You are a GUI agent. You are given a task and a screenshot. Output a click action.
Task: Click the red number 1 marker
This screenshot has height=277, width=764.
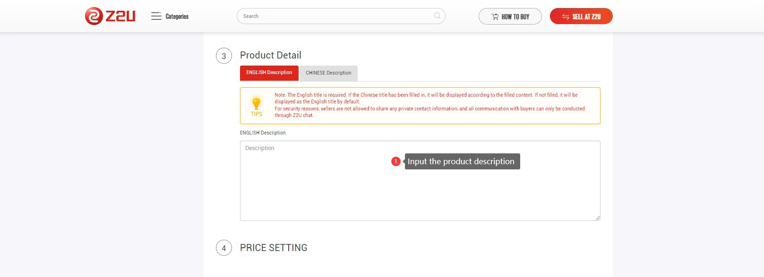click(x=396, y=161)
